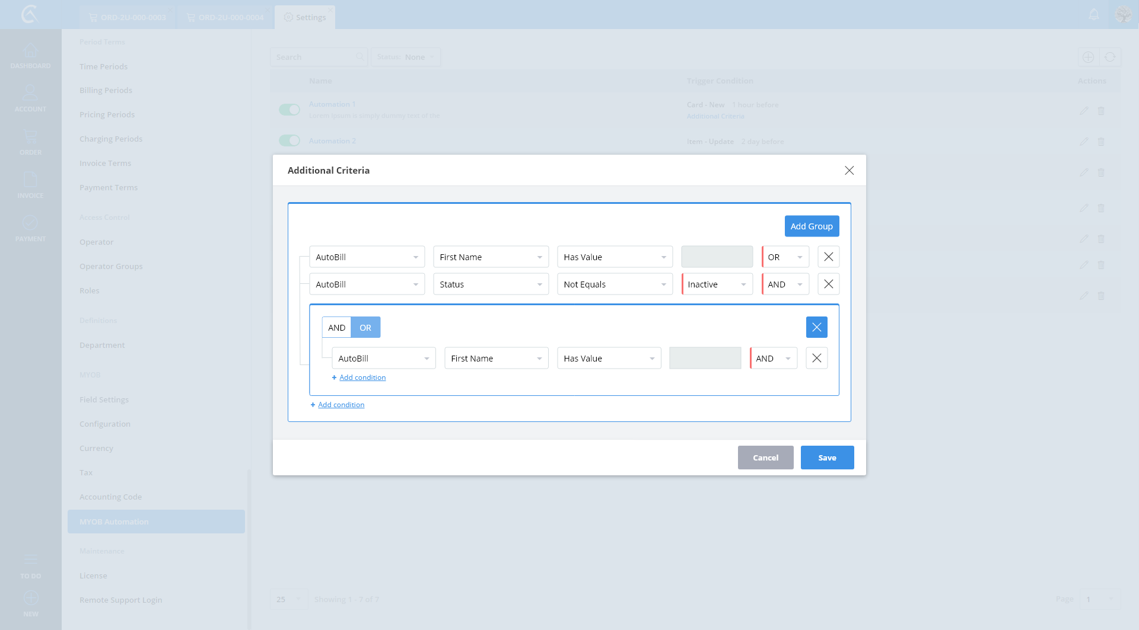This screenshot has width=1139, height=630.
Task: Toggle the Automation 1 switch
Action: tap(289, 110)
